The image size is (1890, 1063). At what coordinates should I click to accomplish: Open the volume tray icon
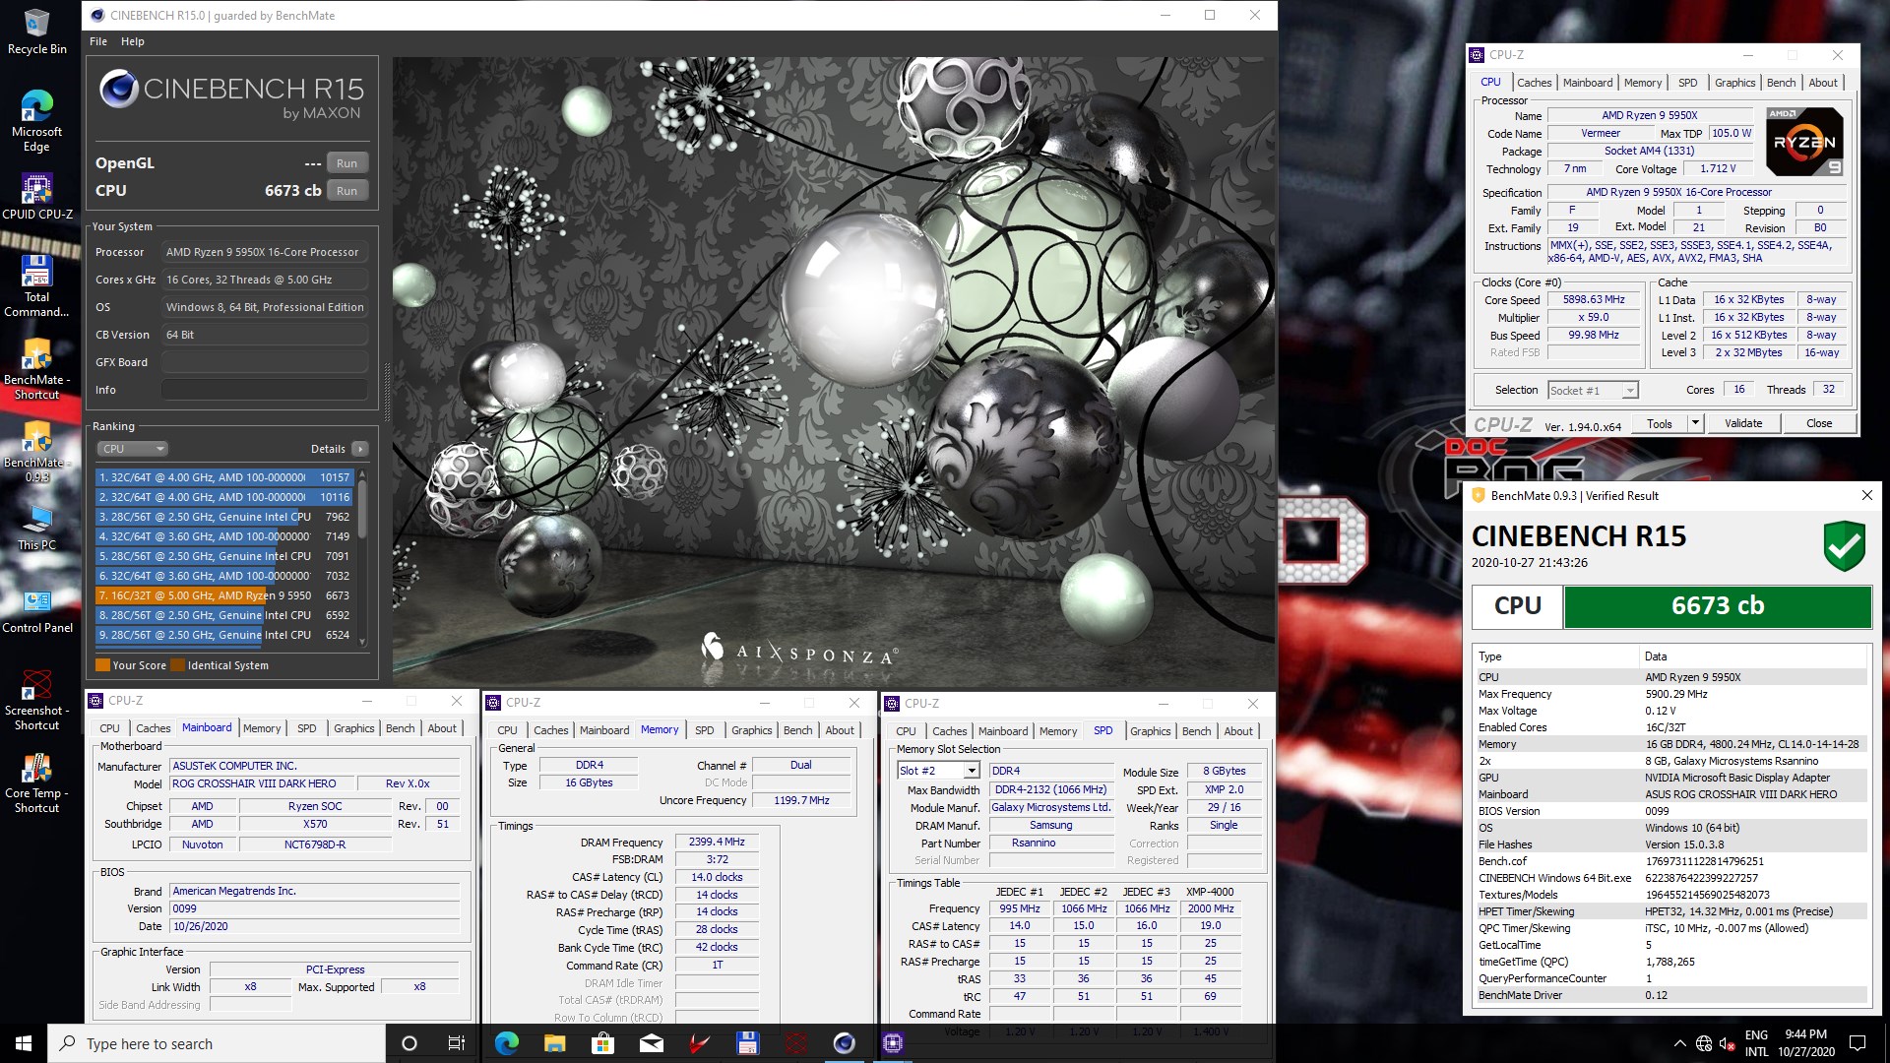1727,1043
